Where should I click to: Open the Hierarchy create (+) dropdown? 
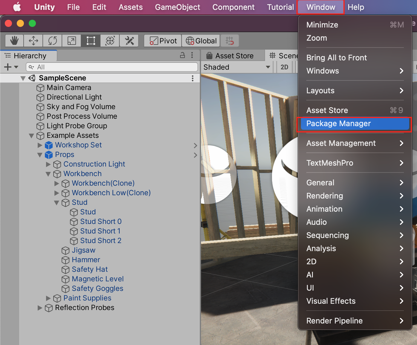click(x=11, y=67)
